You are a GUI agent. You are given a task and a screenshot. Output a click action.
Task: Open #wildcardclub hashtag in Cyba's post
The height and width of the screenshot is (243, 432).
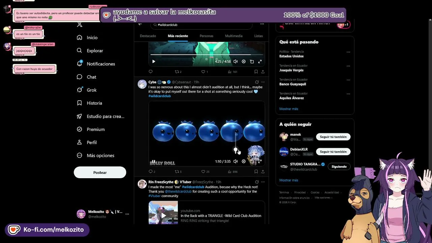click(x=160, y=96)
